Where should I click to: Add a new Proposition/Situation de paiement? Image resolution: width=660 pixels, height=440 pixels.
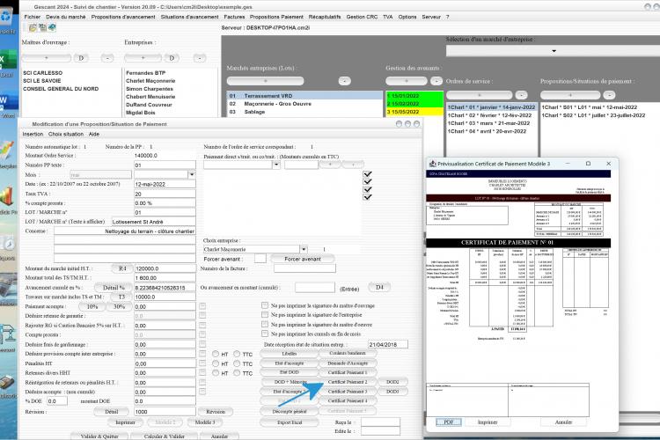point(570,95)
